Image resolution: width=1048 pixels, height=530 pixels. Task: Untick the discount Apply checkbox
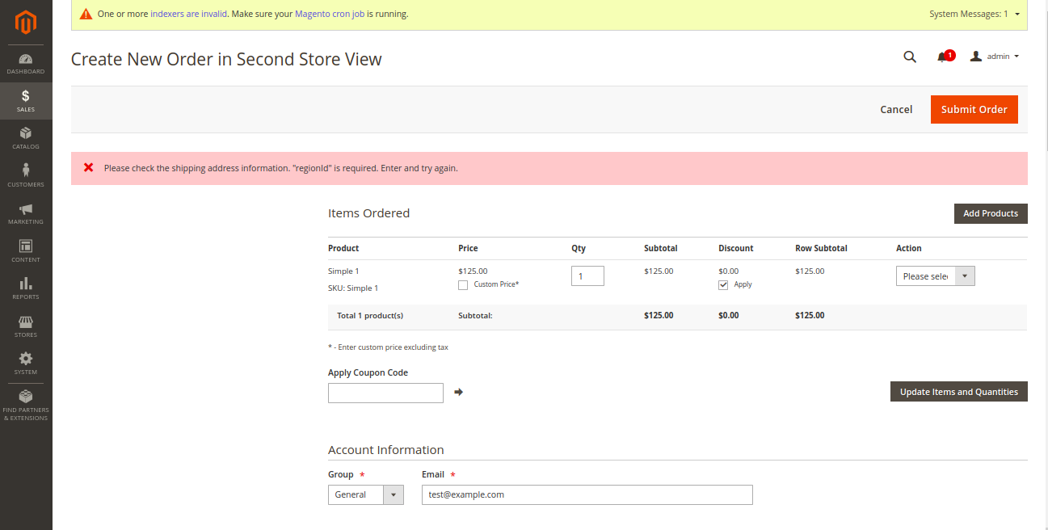click(723, 284)
